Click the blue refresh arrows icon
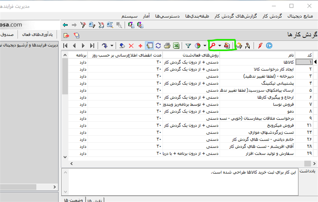Screen dimensions: 318x202 158,46
